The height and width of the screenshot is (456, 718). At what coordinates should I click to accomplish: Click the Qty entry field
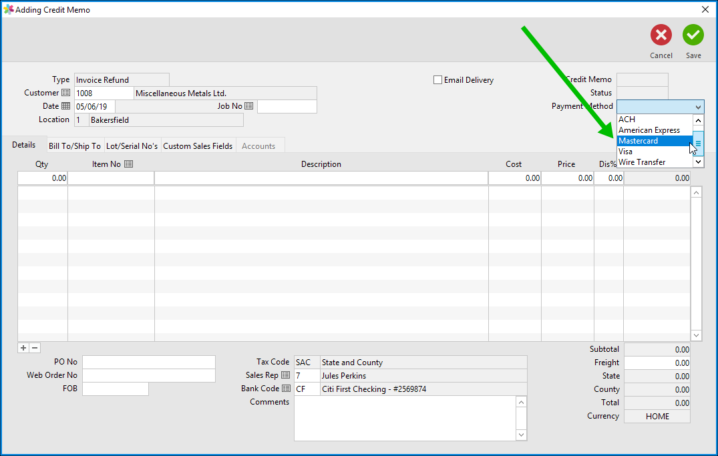(x=43, y=178)
